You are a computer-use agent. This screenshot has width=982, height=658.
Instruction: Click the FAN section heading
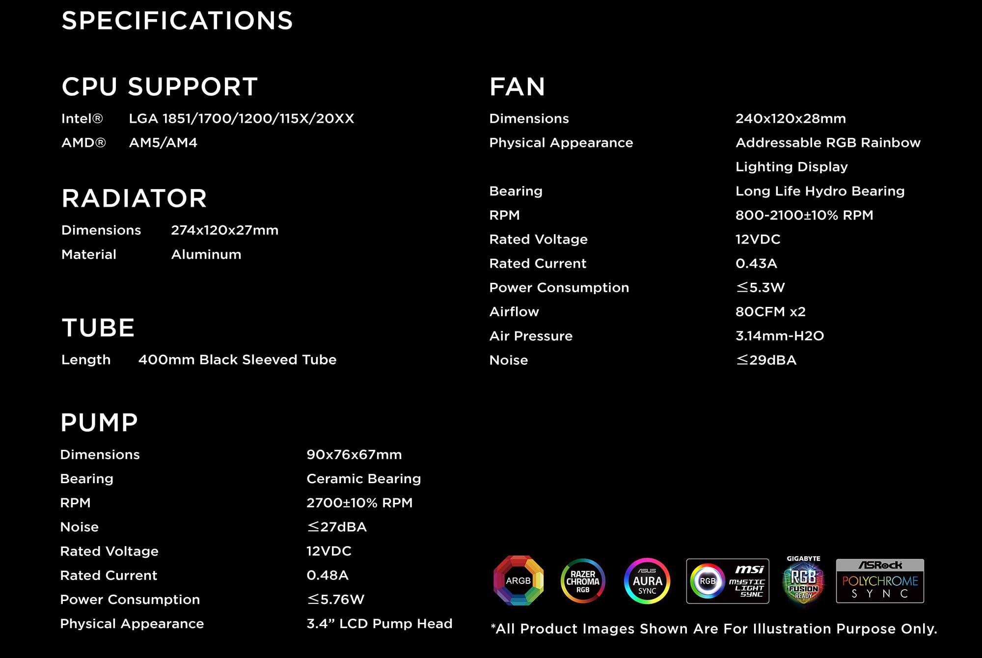(518, 87)
